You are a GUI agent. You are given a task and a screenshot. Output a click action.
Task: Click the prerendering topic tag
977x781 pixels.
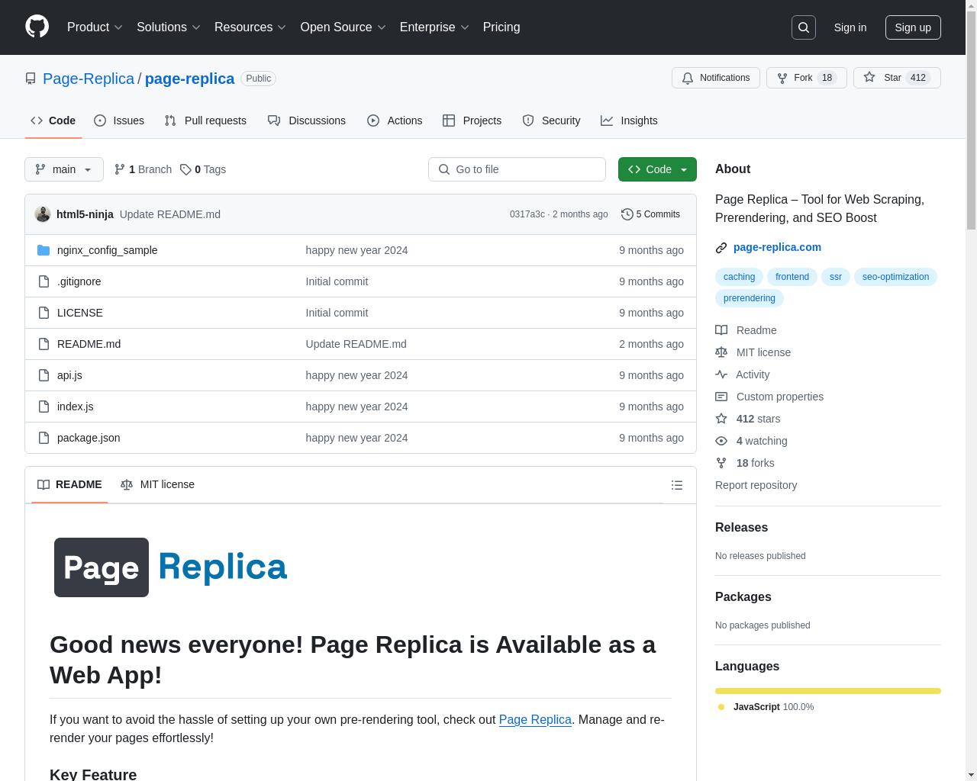pyautogui.click(x=749, y=298)
